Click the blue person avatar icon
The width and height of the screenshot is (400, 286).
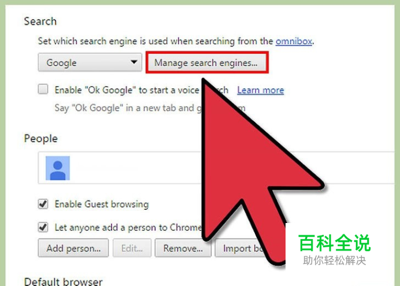tap(58, 168)
